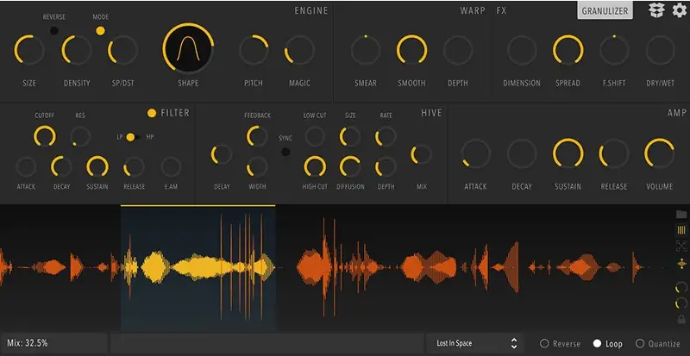Viewport: 690px width, 356px height.
Task: Click the Shape curve display
Action: tap(188, 49)
